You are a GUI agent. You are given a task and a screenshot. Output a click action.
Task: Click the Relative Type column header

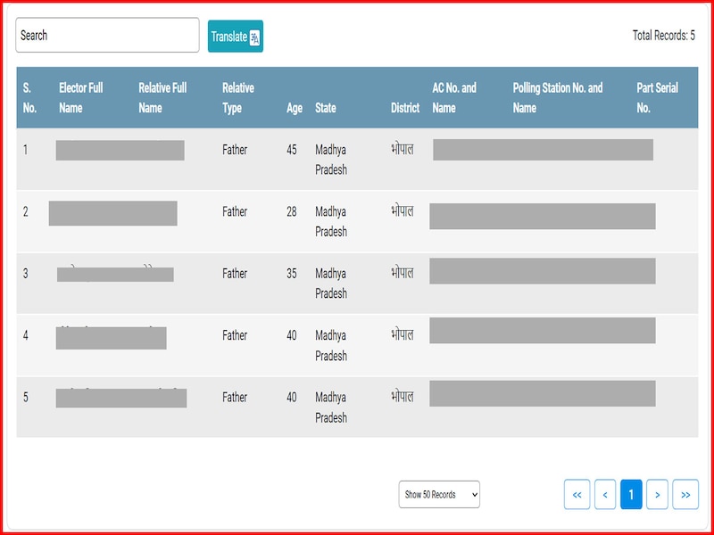[237, 96]
